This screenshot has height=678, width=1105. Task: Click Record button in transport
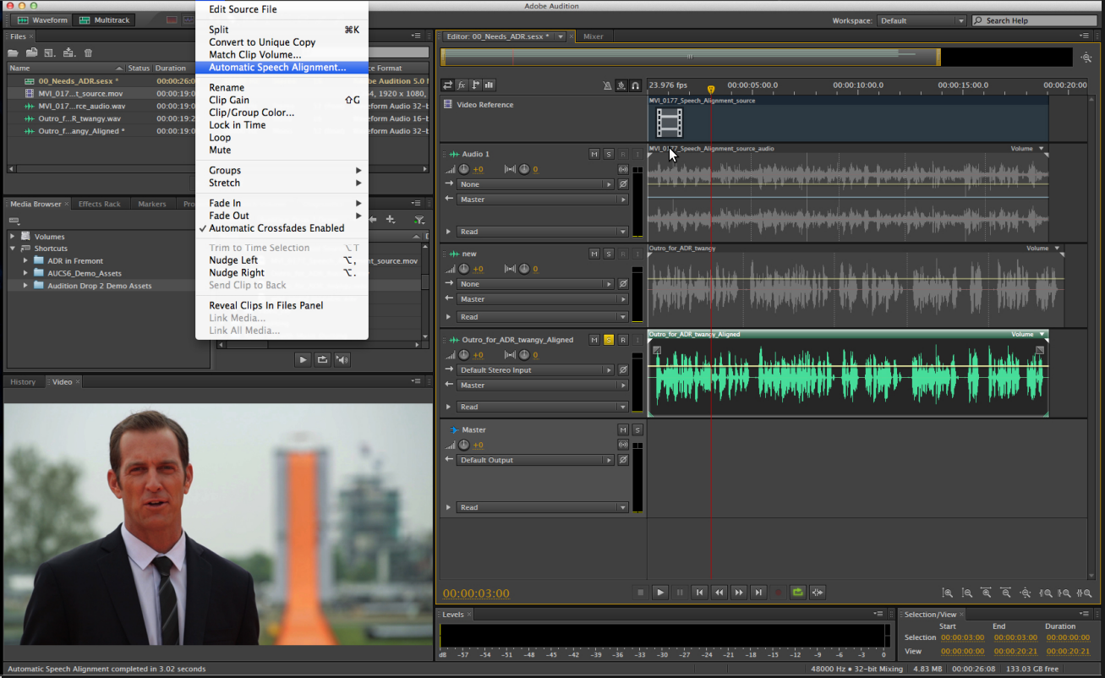click(x=778, y=593)
